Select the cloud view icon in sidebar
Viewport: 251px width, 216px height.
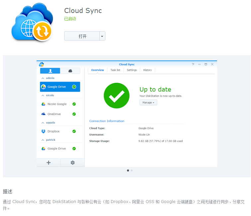(70, 71)
